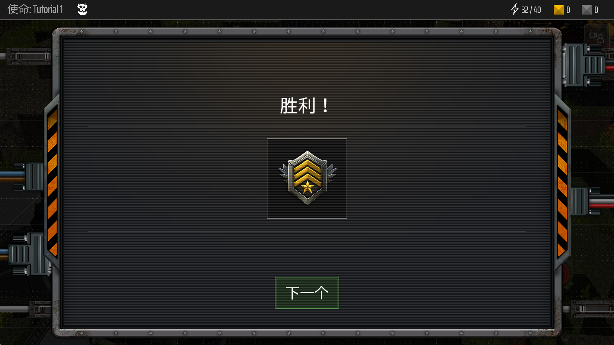Click the 32 / 40 energy counter
Viewport: 614px width, 345px height.
[x=531, y=10]
